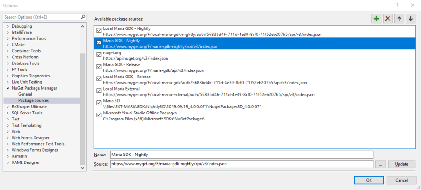421x190 pixels.
Task: Add a new package source with plus icon
Action: click(377, 19)
